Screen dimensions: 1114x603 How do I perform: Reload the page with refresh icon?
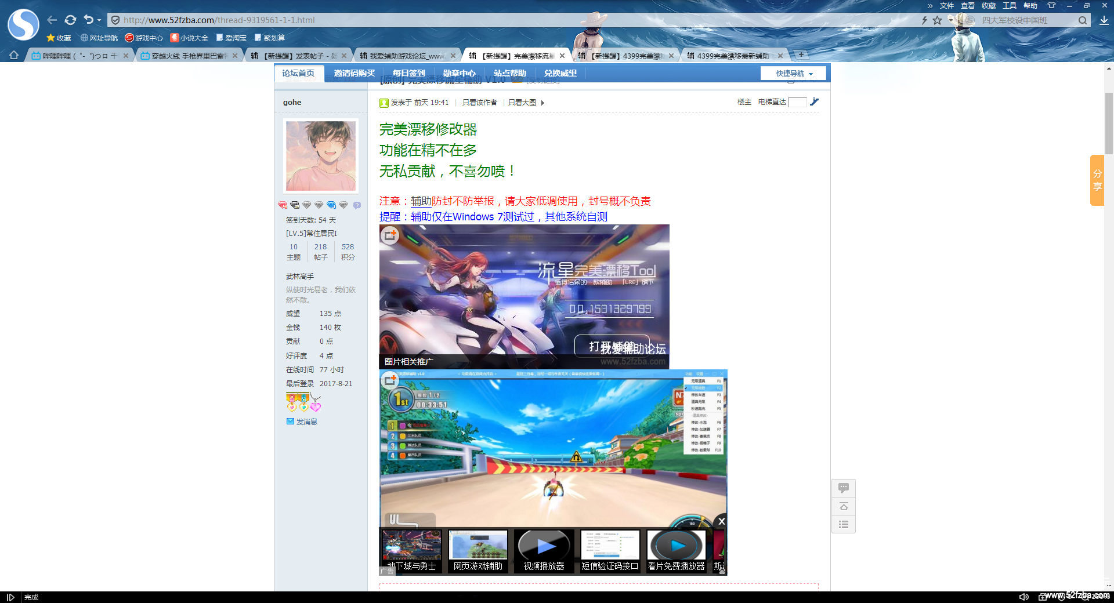(70, 20)
